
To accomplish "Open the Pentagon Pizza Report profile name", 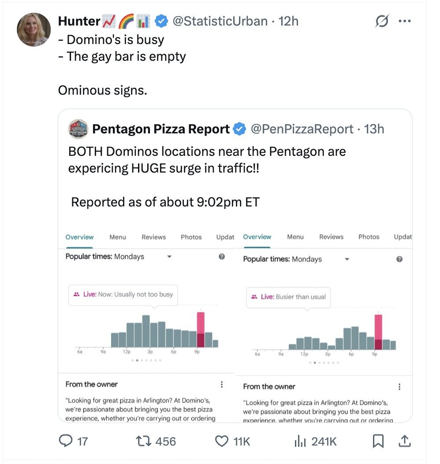I will [x=161, y=129].
